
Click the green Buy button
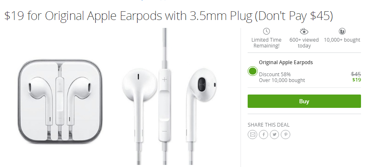pos(304,101)
